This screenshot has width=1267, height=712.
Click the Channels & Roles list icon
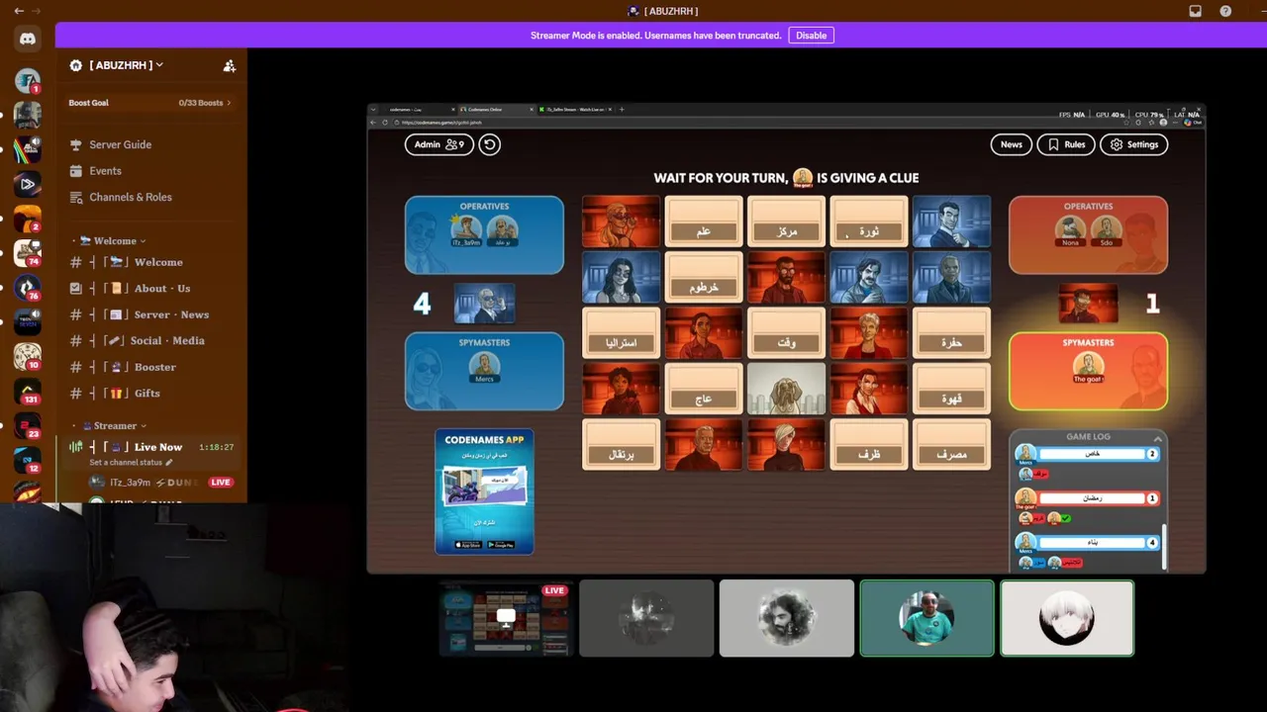(75, 197)
